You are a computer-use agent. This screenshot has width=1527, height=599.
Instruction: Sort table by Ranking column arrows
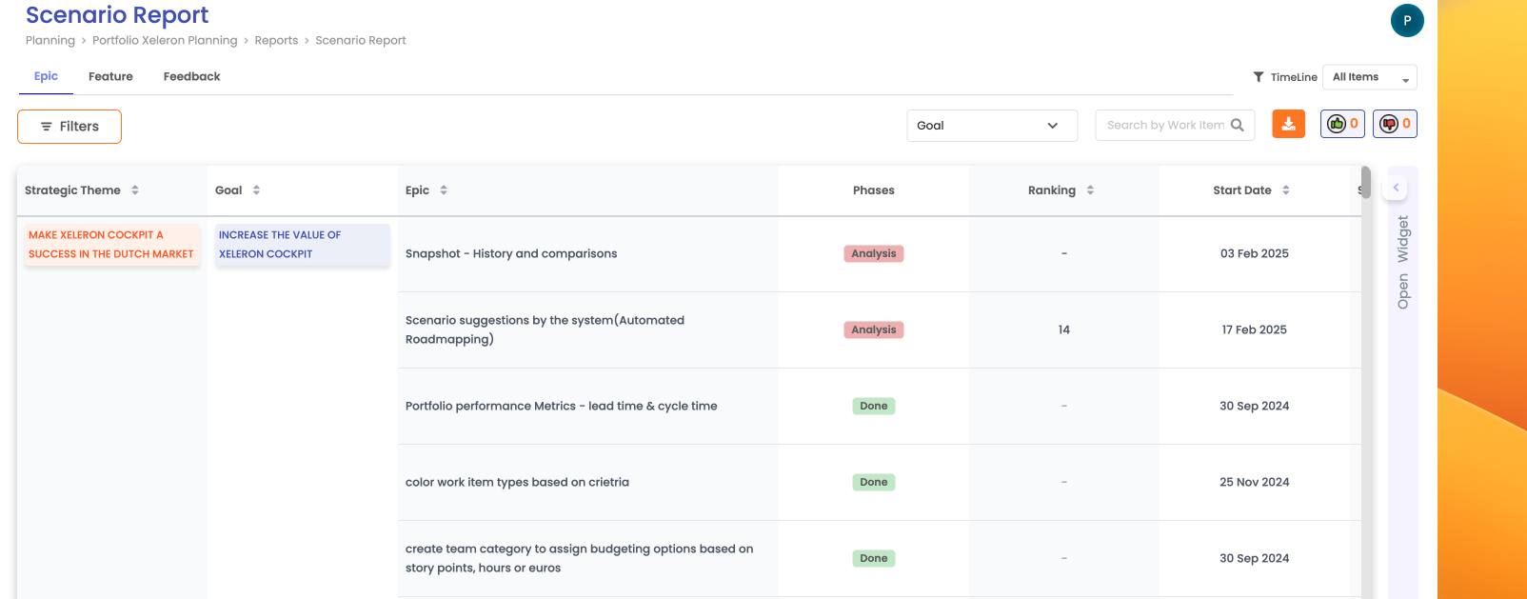(x=1090, y=190)
